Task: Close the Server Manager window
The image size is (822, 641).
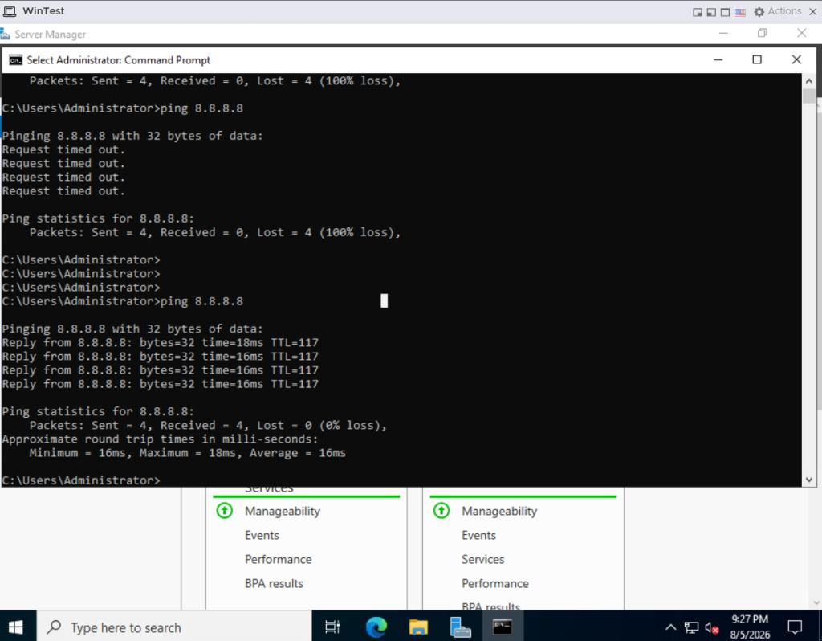Action: point(802,33)
